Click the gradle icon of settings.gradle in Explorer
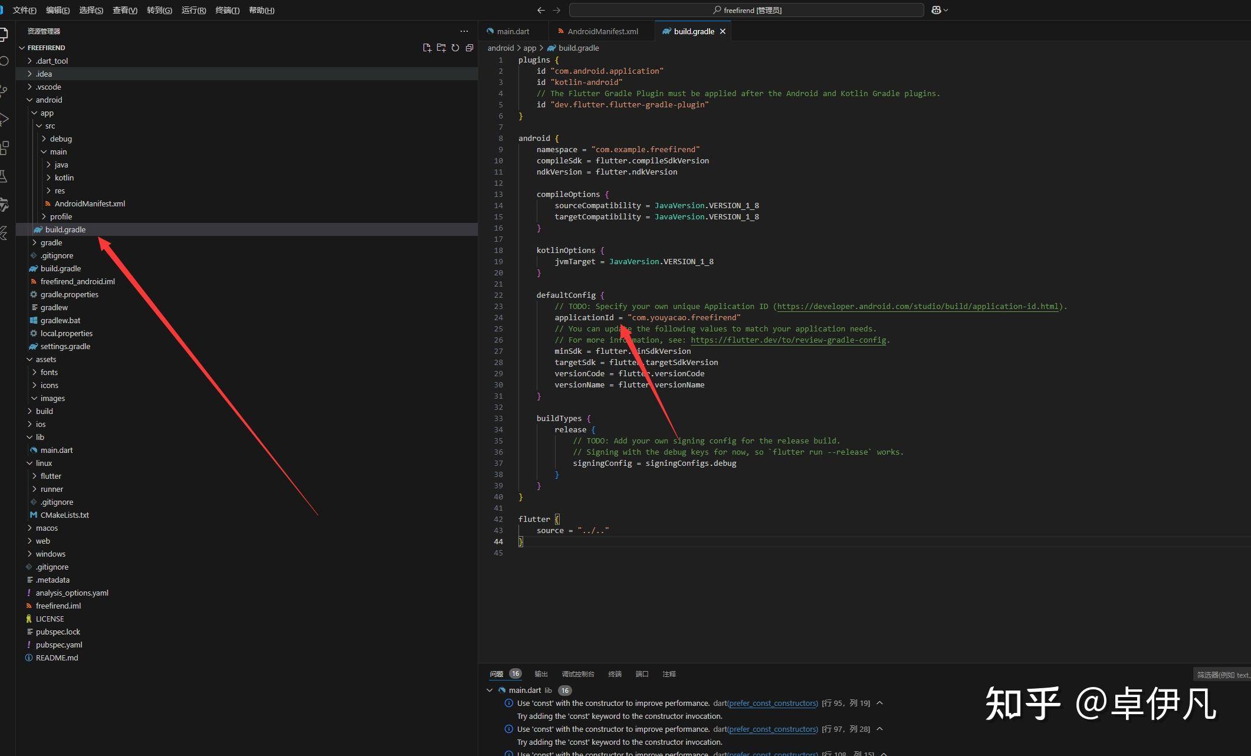 [34, 346]
